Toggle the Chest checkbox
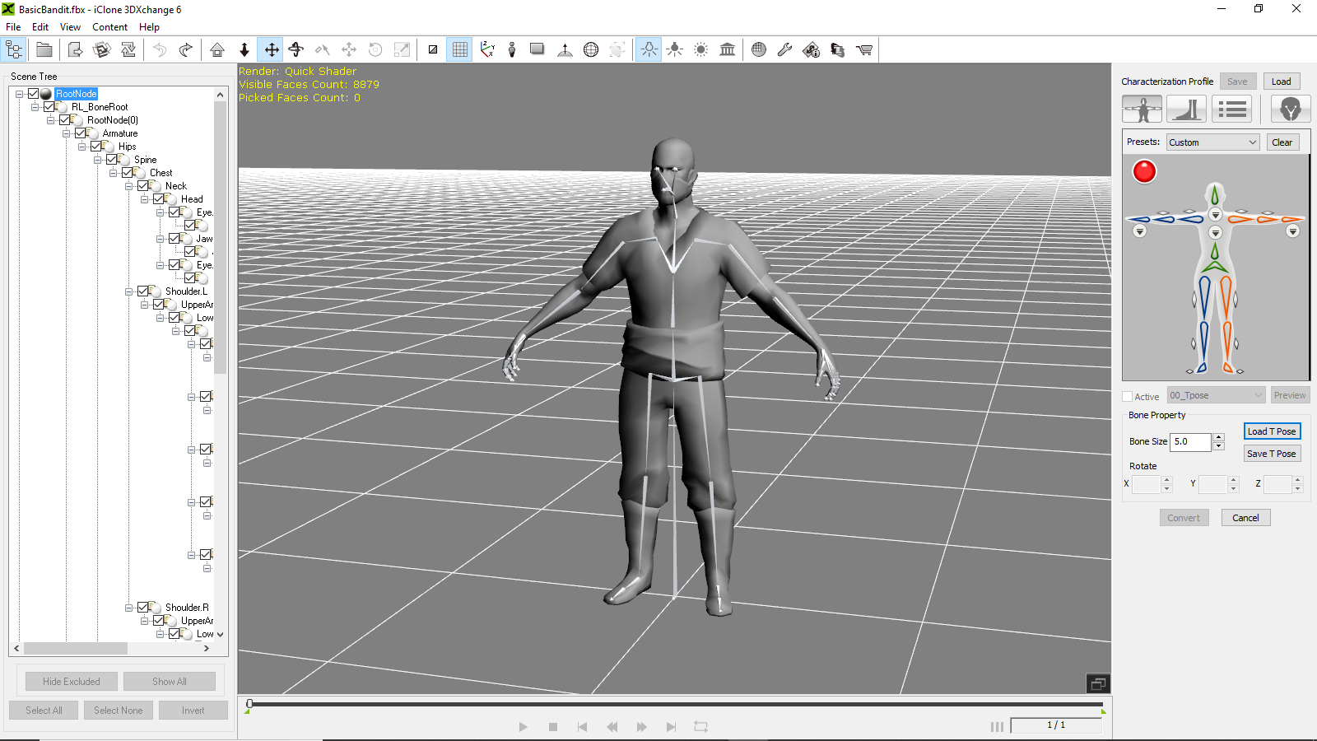Image resolution: width=1317 pixels, height=741 pixels. tap(128, 173)
